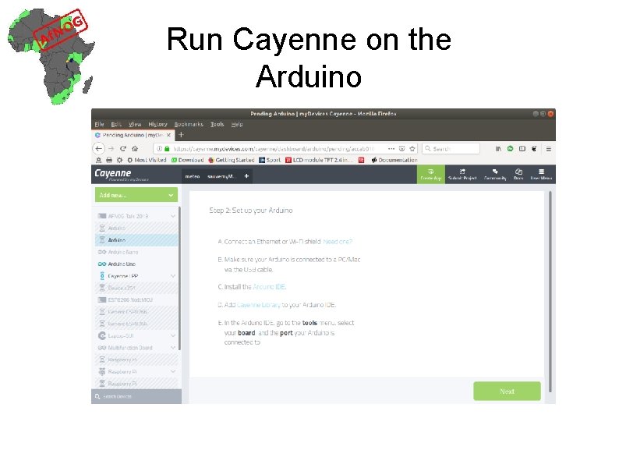Select the highlighted Arduino device row
The image size is (619, 464).
point(136,240)
